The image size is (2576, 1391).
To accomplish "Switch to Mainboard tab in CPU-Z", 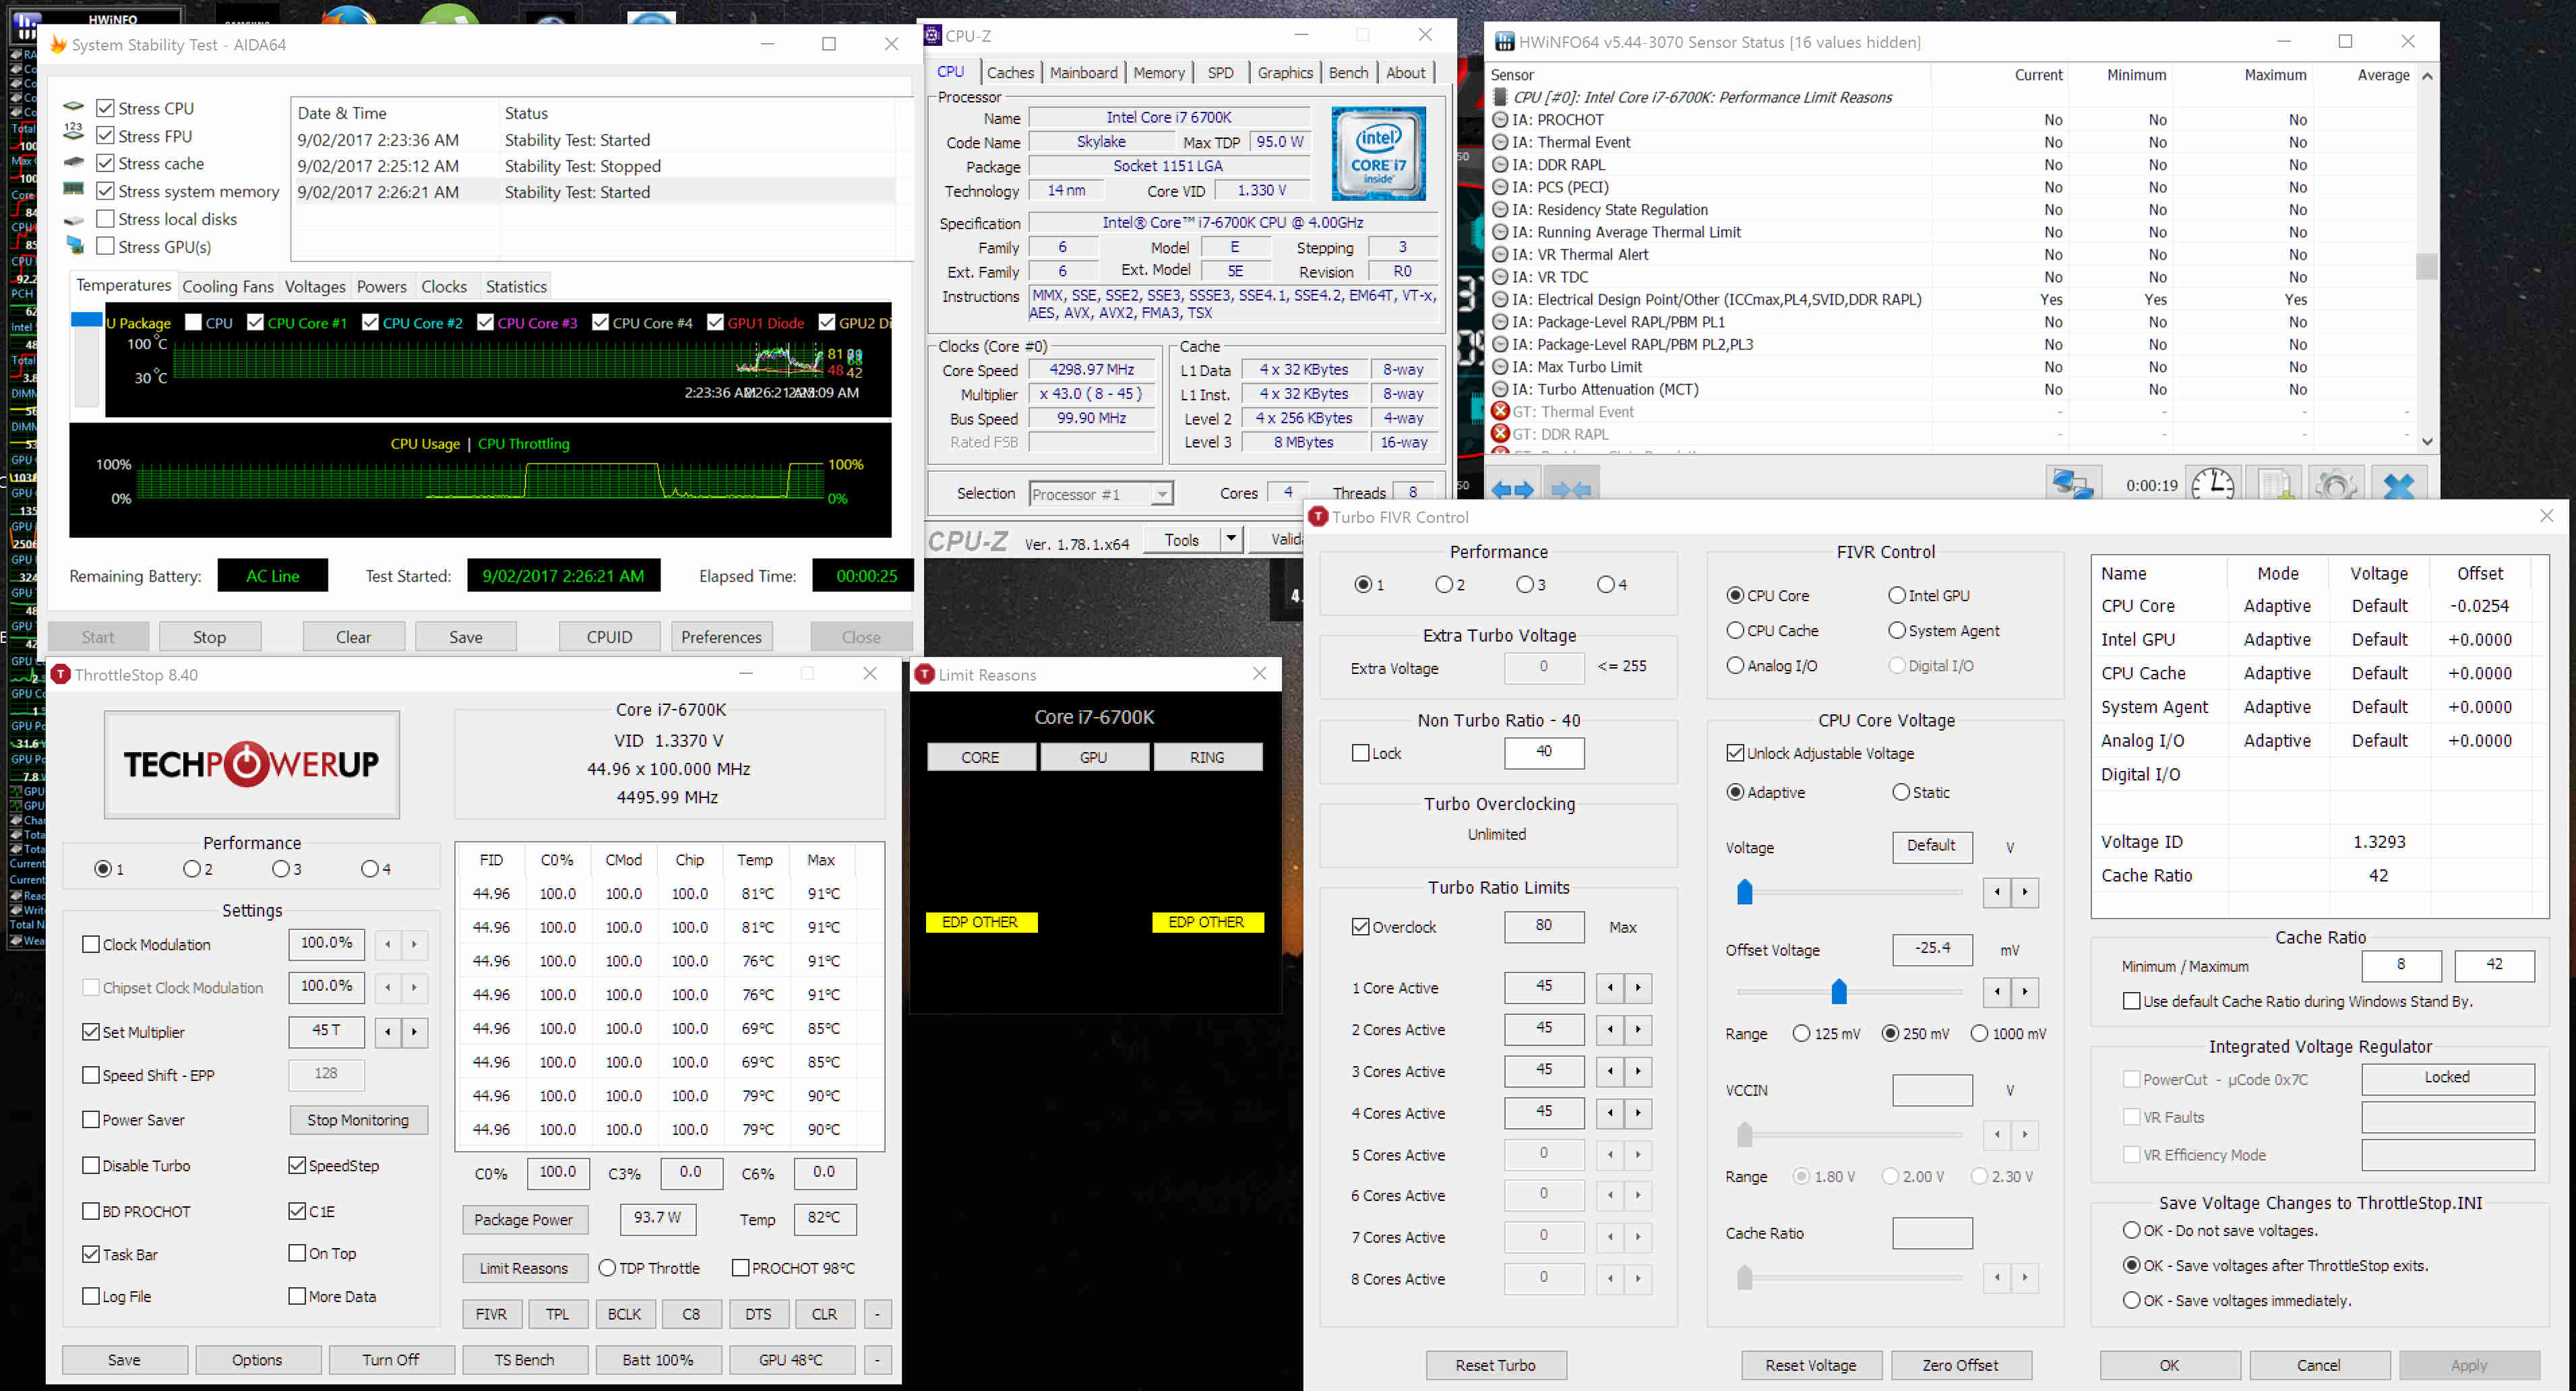I will [1083, 73].
